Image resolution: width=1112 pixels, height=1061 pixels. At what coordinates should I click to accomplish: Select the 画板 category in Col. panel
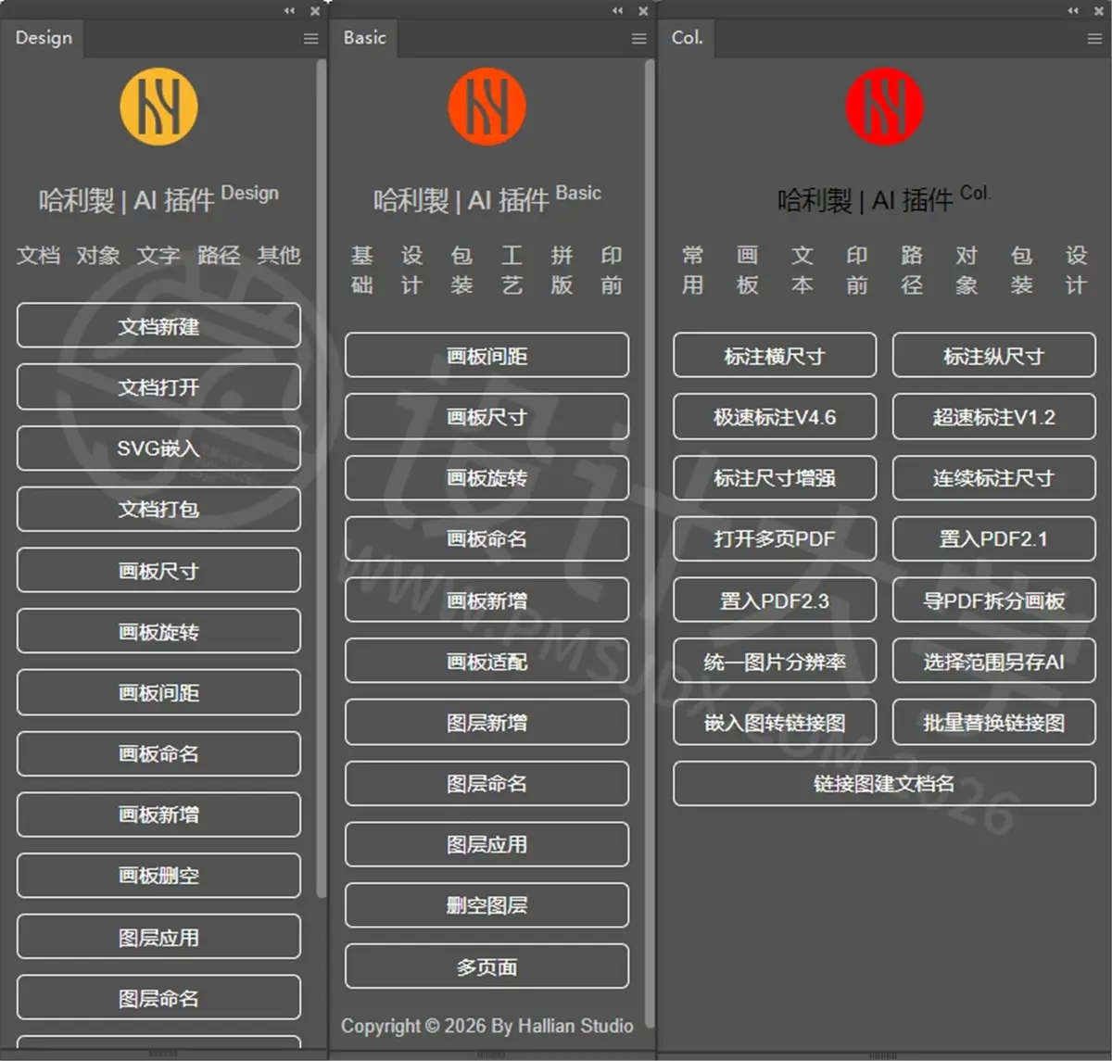coord(748,270)
